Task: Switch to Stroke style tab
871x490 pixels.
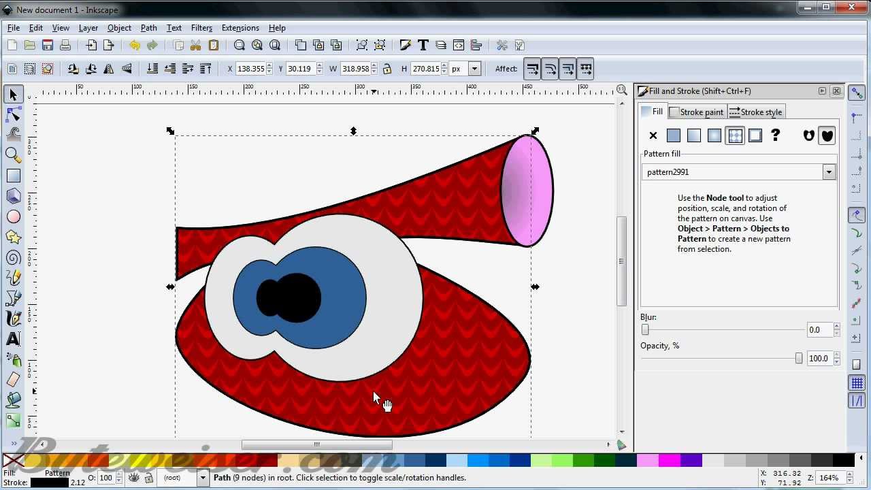Action: [756, 112]
